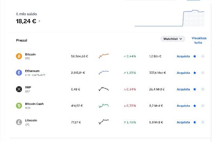Click Litecoin row reorder handle icon
212x142 pixels.
203,122
